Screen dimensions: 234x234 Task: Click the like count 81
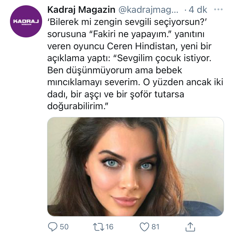pyautogui.click(x=155, y=227)
